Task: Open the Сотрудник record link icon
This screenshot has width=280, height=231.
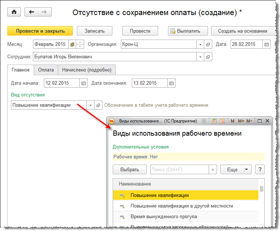Action: pyautogui.click(x=208, y=57)
